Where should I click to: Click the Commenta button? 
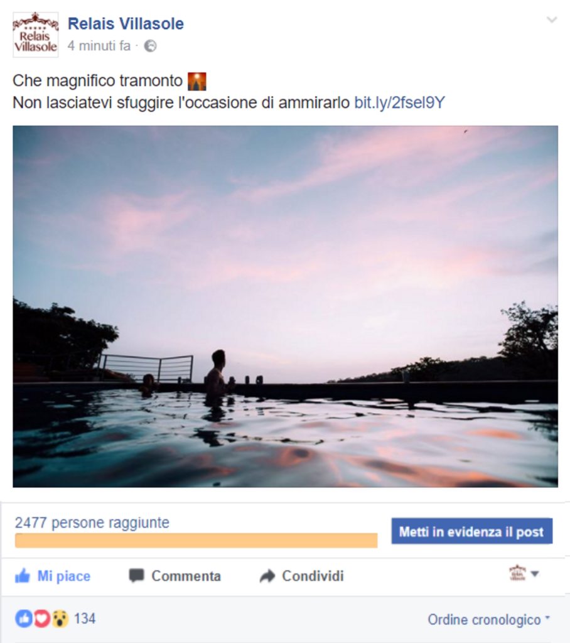[x=175, y=576]
